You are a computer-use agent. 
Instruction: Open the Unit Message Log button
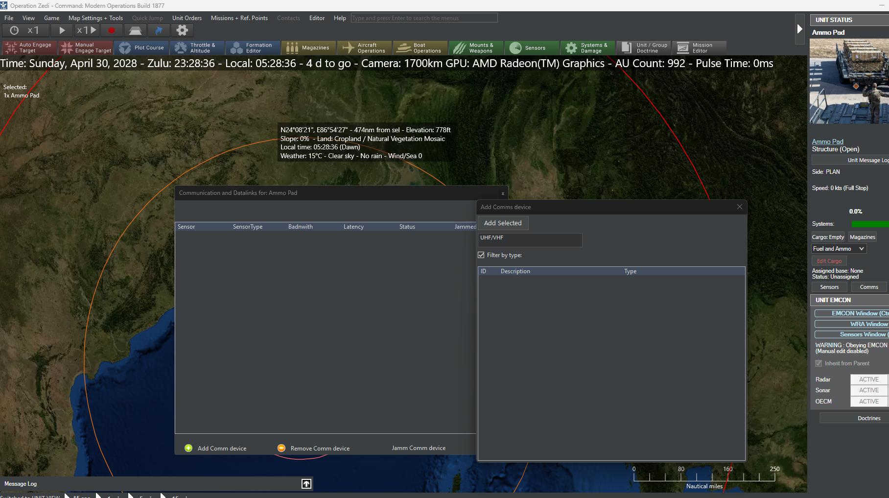coord(850,160)
